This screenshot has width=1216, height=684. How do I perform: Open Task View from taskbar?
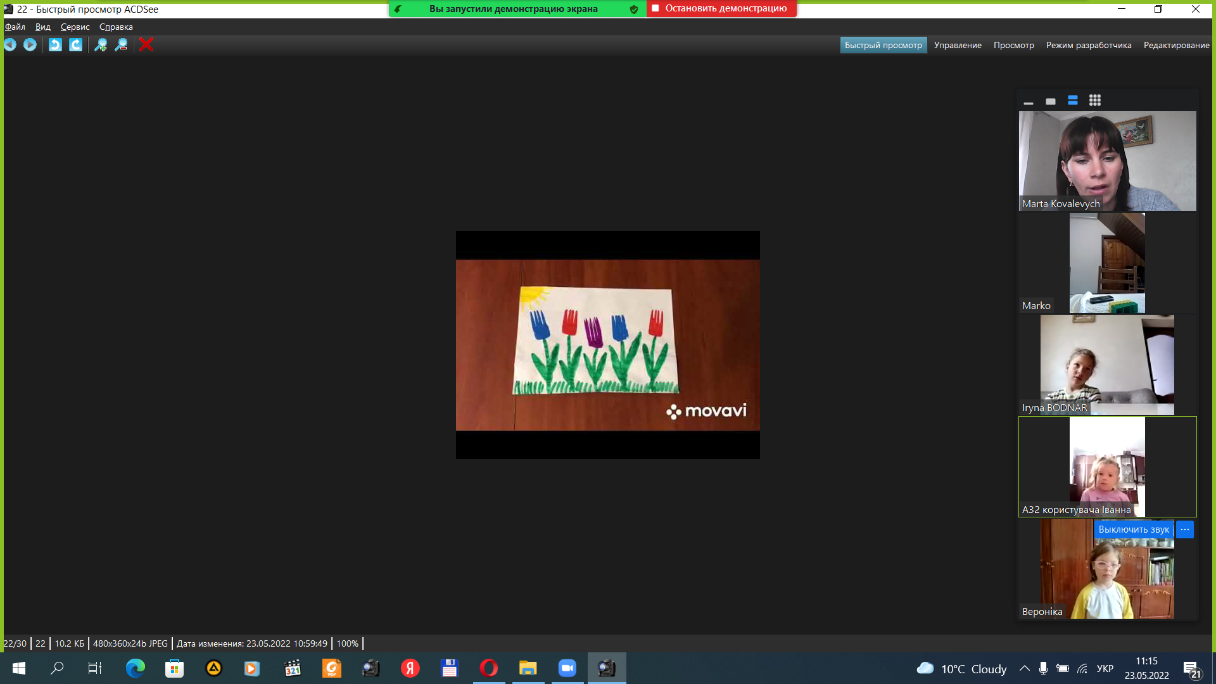pyautogui.click(x=95, y=668)
